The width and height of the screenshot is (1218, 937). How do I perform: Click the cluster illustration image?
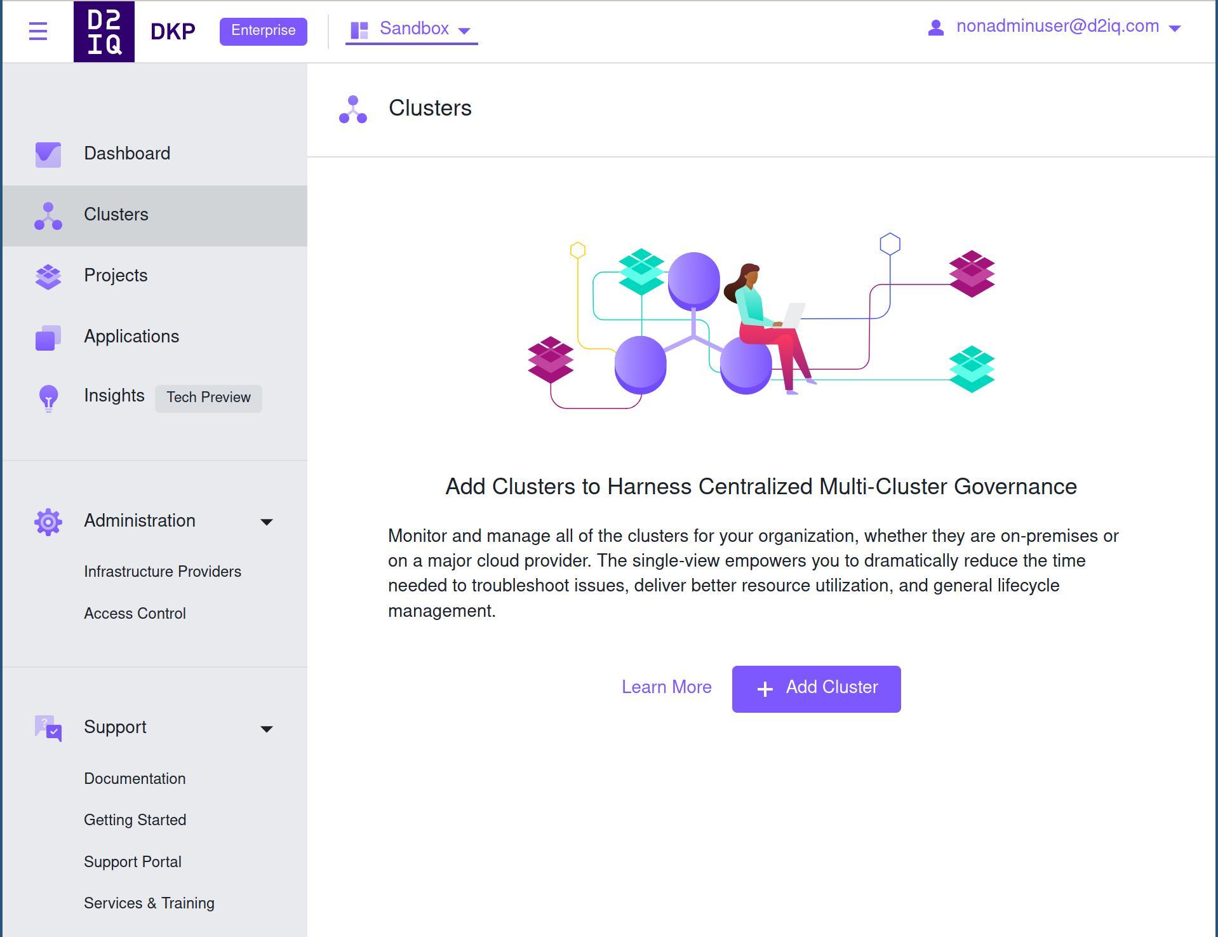click(761, 321)
